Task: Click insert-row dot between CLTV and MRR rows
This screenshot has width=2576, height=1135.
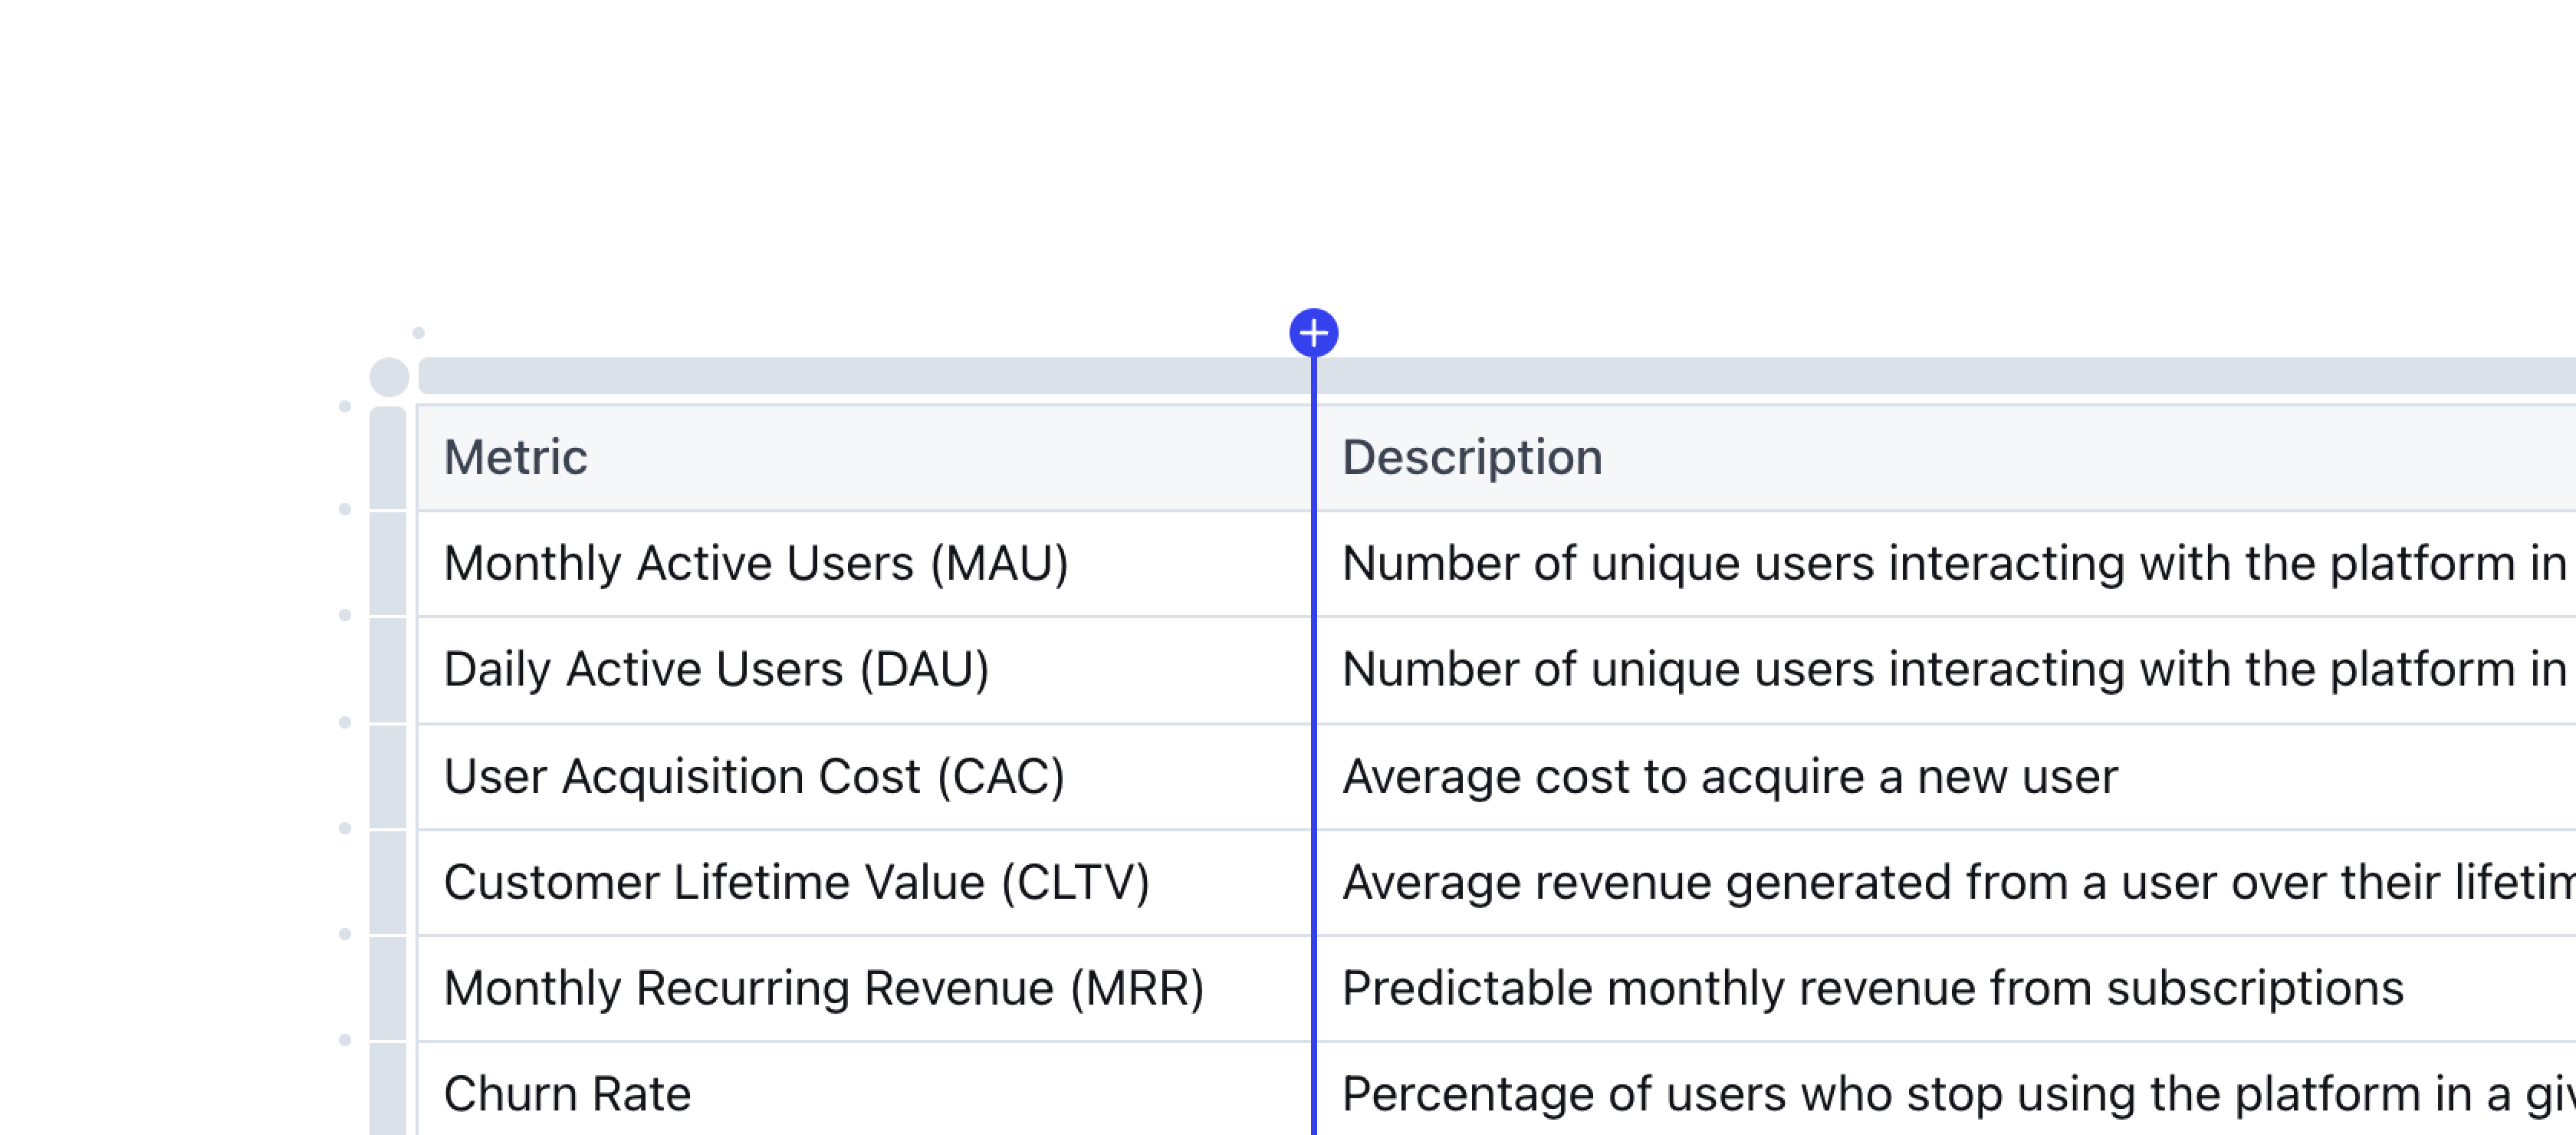Action: point(345,934)
